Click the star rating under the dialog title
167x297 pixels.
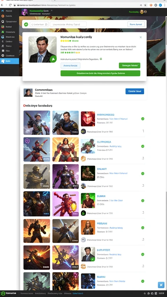[66, 41]
